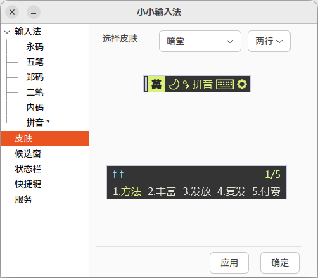Screen dimensions: 318x278
Task: Collapse the 输入法 tree node
Action: click(7, 32)
